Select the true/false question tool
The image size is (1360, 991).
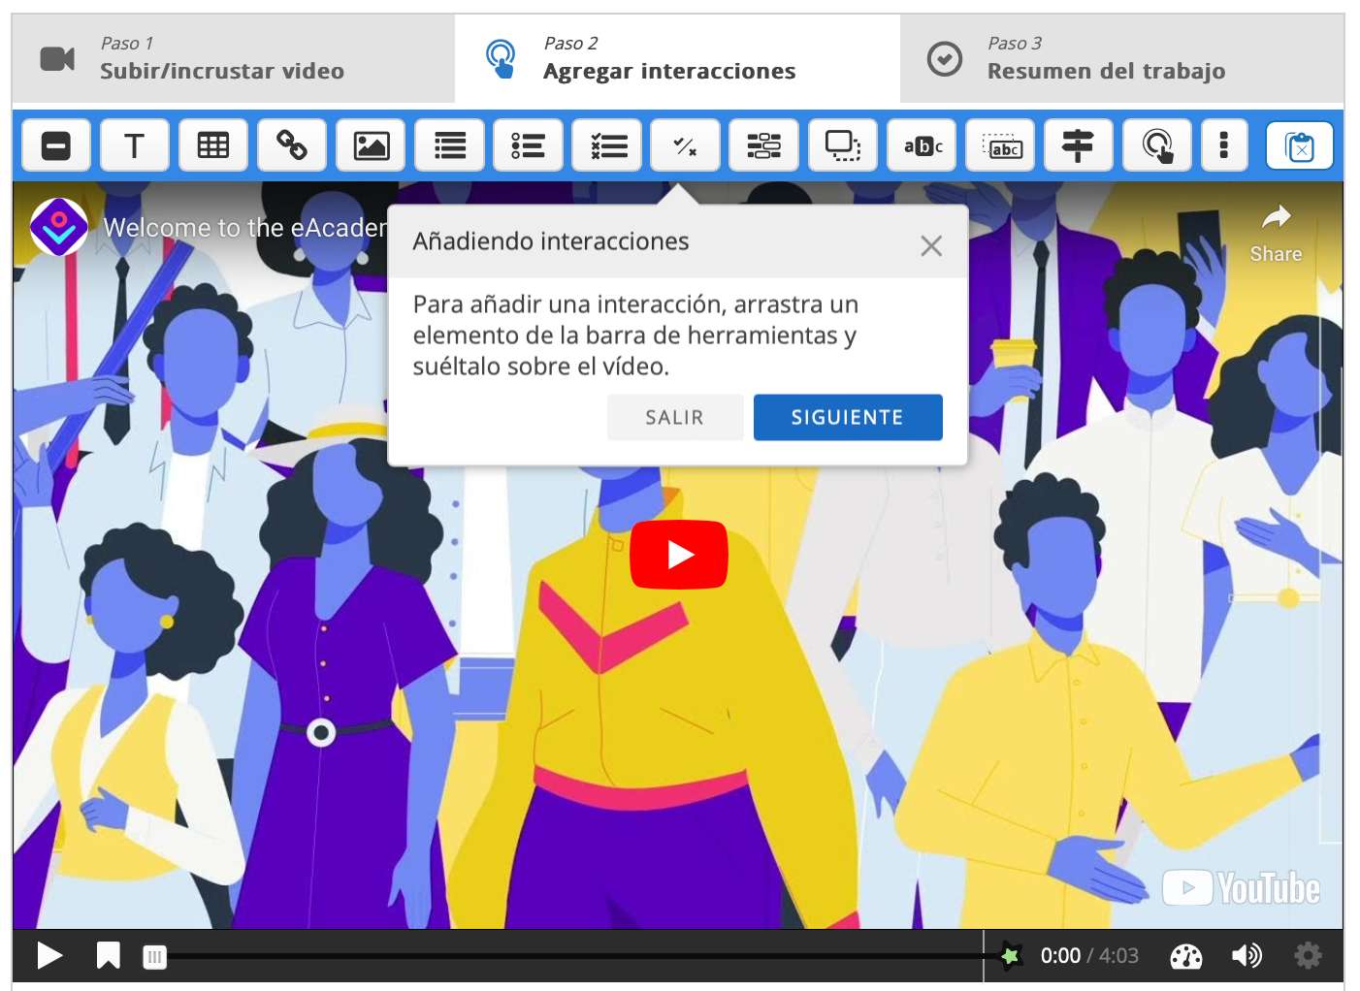(x=685, y=145)
